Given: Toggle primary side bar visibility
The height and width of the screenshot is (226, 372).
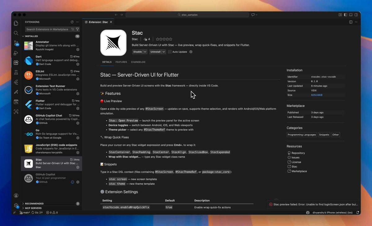Looking at the screenshot, I should coord(345,15).
